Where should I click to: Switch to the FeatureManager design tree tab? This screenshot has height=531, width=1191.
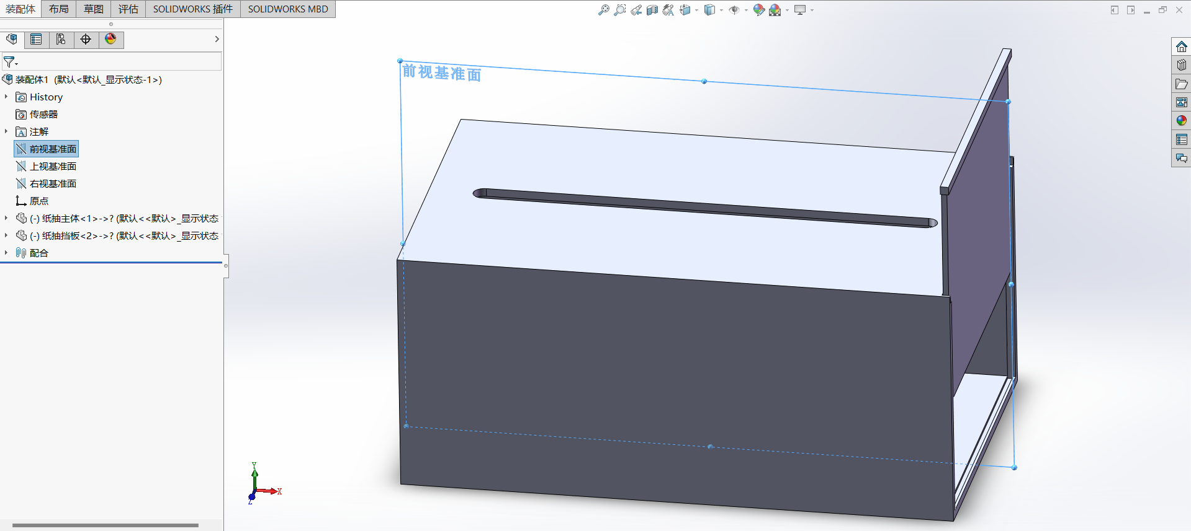pyautogui.click(x=12, y=40)
